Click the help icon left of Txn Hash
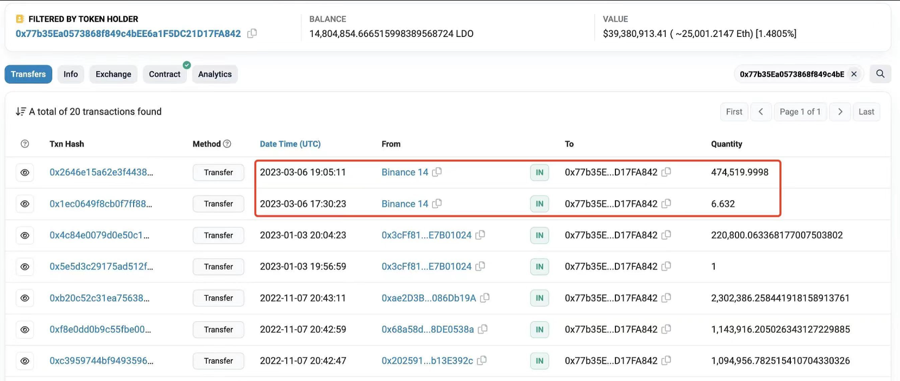The height and width of the screenshot is (381, 900). click(24, 144)
